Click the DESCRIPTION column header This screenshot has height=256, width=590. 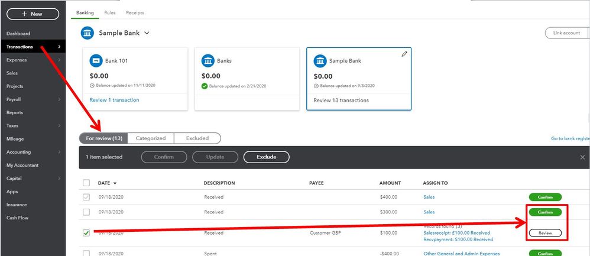(x=219, y=183)
